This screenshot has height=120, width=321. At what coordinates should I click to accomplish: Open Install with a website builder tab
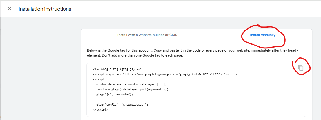(147, 35)
